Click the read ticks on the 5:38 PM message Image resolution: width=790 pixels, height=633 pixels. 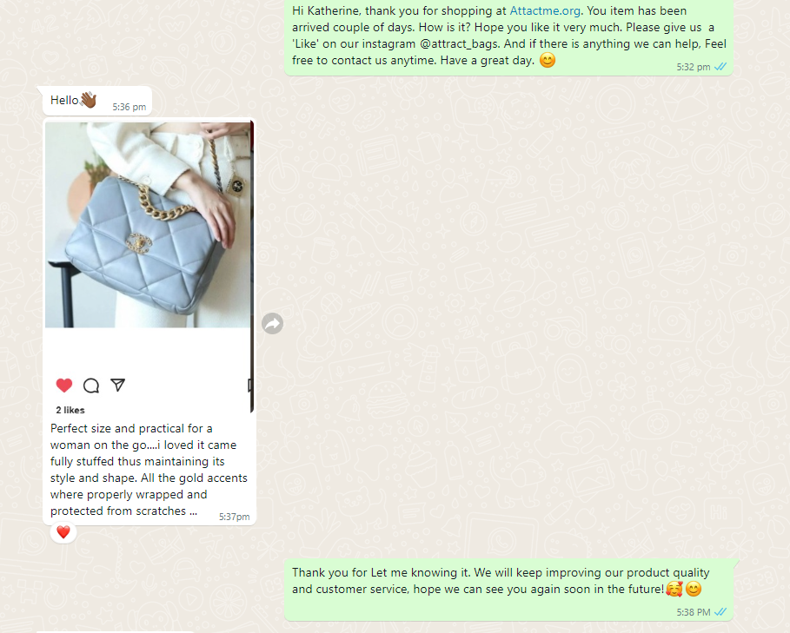click(720, 612)
